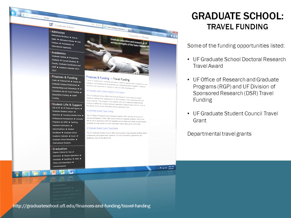291x218 pixels.
Task: Open the Graduate School Newsletter link
Action: [64, 139]
